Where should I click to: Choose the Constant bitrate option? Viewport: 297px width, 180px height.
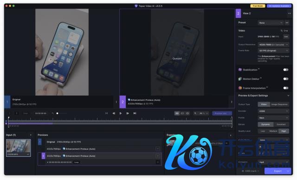(x=281, y=124)
